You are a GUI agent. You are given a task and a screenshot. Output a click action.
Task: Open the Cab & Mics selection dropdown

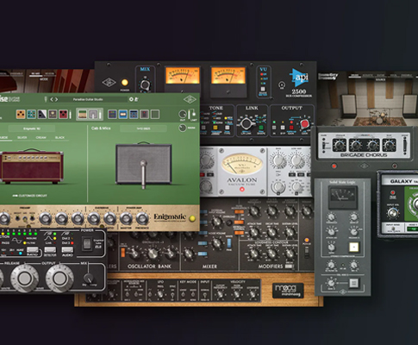tap(143, 129)
